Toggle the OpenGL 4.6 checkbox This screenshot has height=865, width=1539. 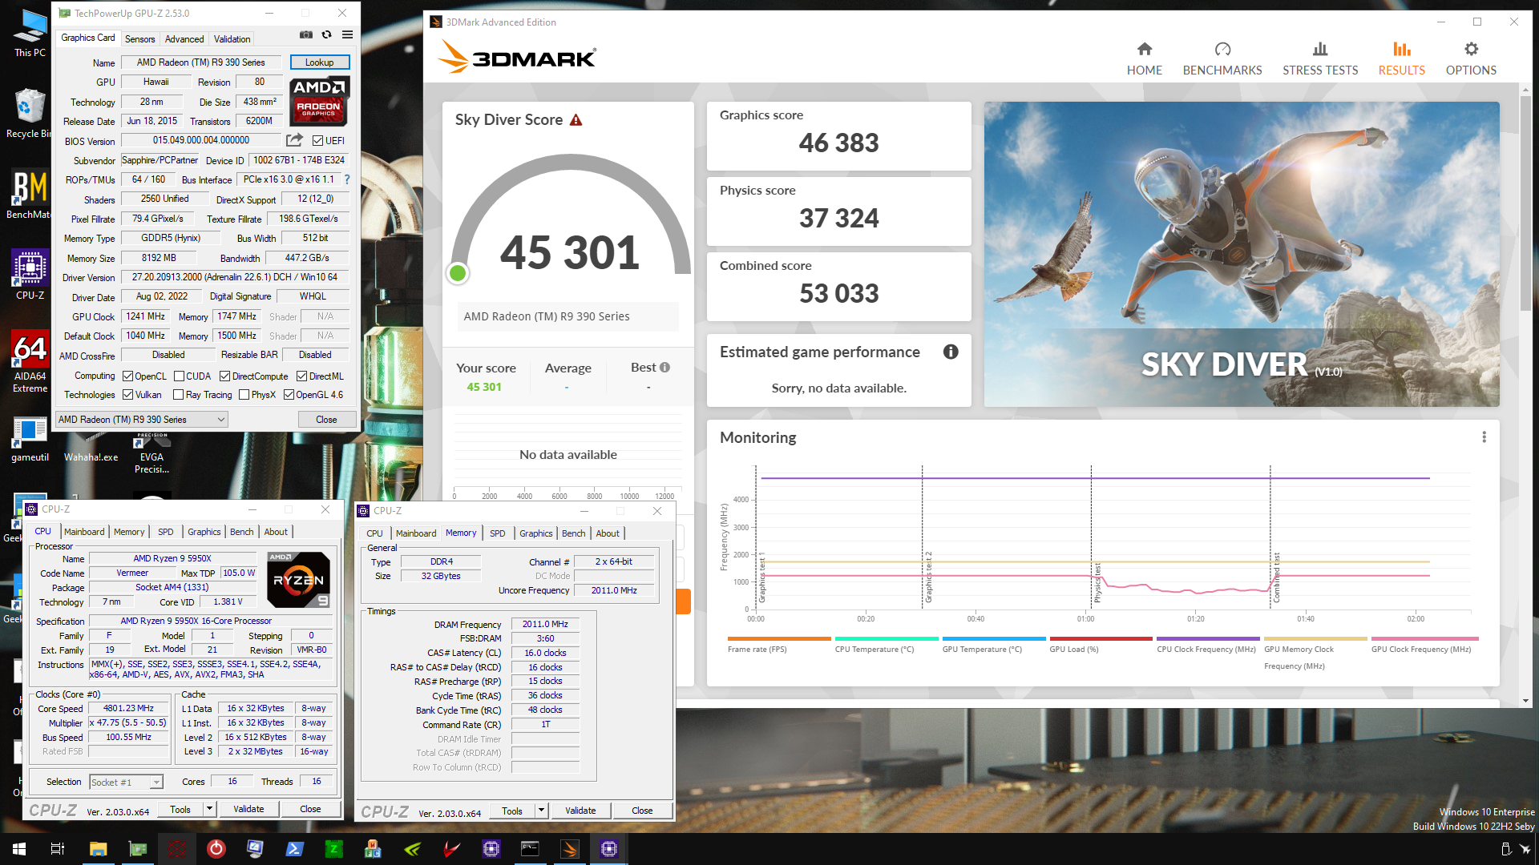pos(289,395)
